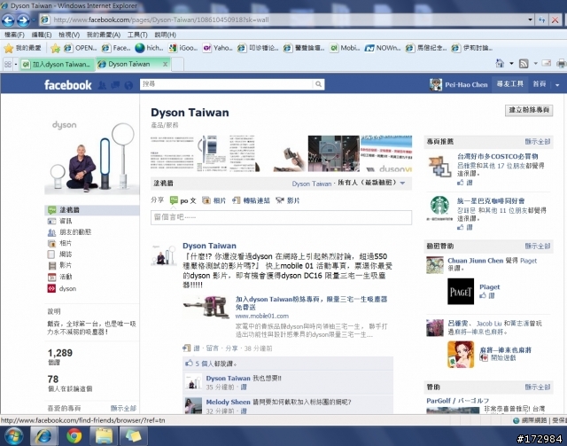Click the 尋友工具 find friends button
567x446 pixels.
510,84
